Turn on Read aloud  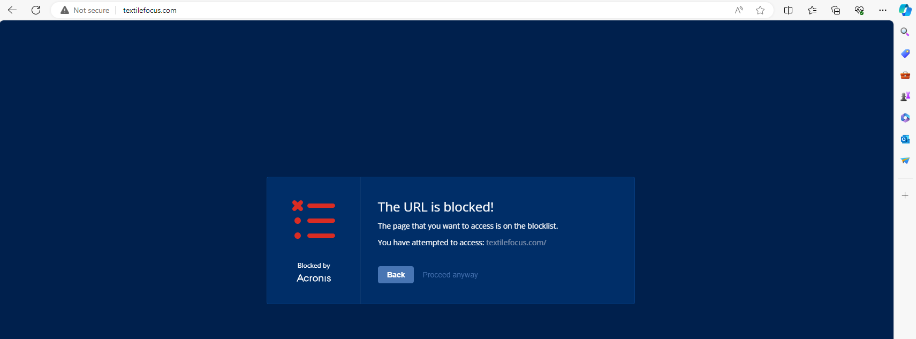click(x=739, y=10)
